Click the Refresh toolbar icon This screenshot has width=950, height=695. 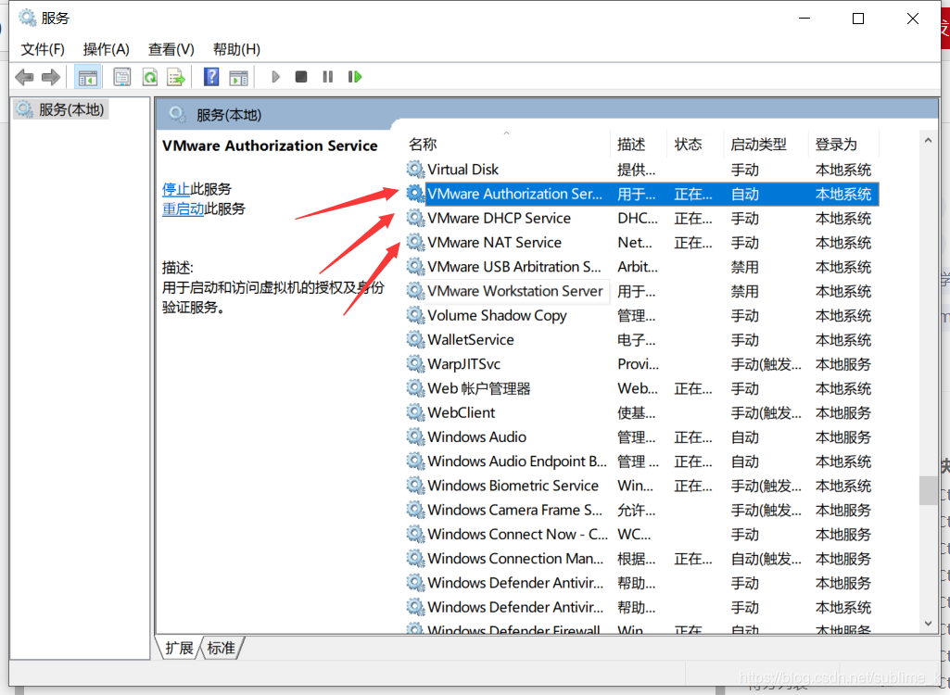[x=149, y=77]
